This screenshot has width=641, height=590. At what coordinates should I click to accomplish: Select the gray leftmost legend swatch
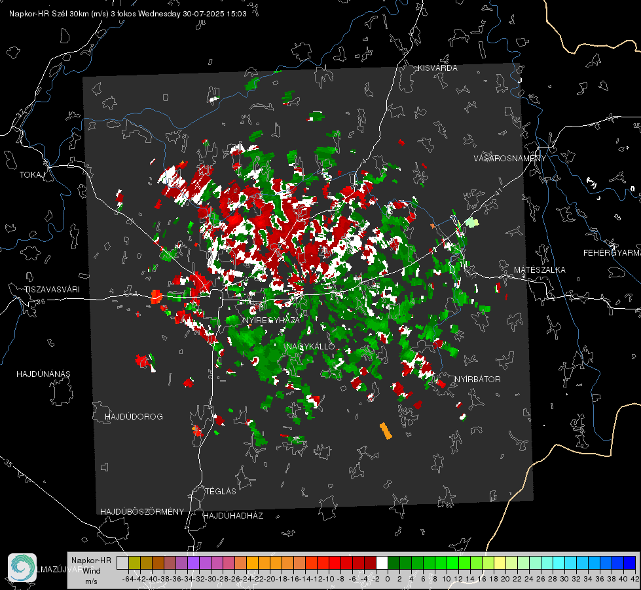[x=122, y=562]
